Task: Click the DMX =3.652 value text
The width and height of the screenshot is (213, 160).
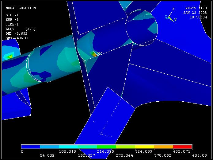Action: click(15, 33)
